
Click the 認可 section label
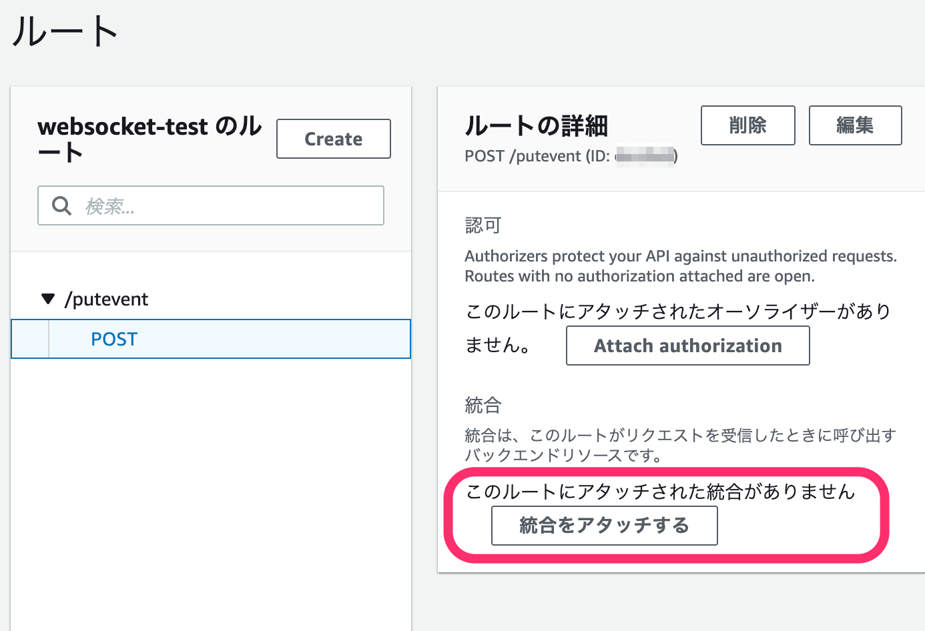pos(482,225)
